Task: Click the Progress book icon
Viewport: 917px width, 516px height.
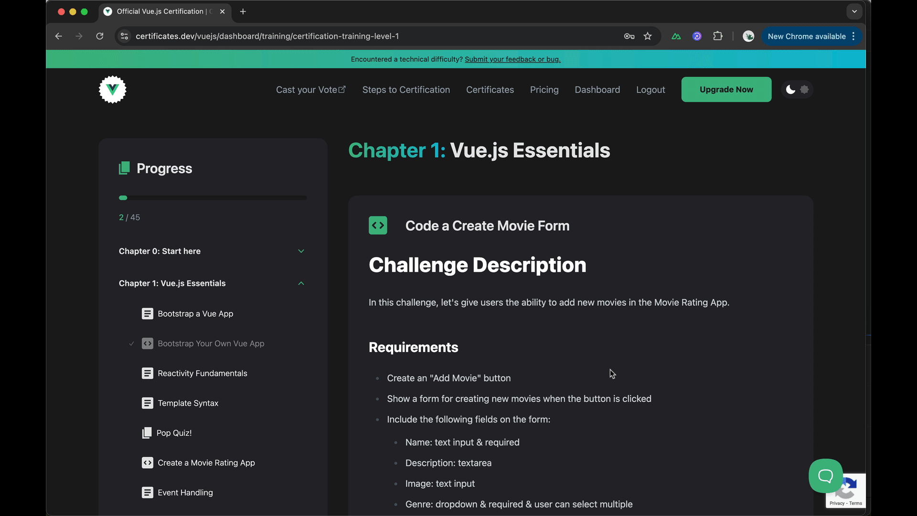Action: 124,168
